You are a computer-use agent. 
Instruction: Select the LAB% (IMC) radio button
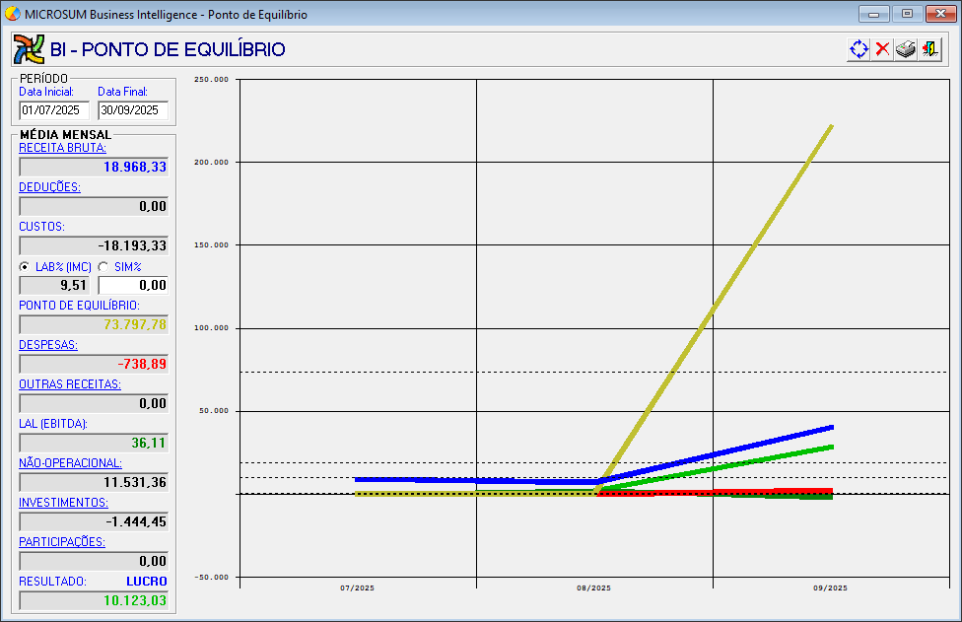25,267
